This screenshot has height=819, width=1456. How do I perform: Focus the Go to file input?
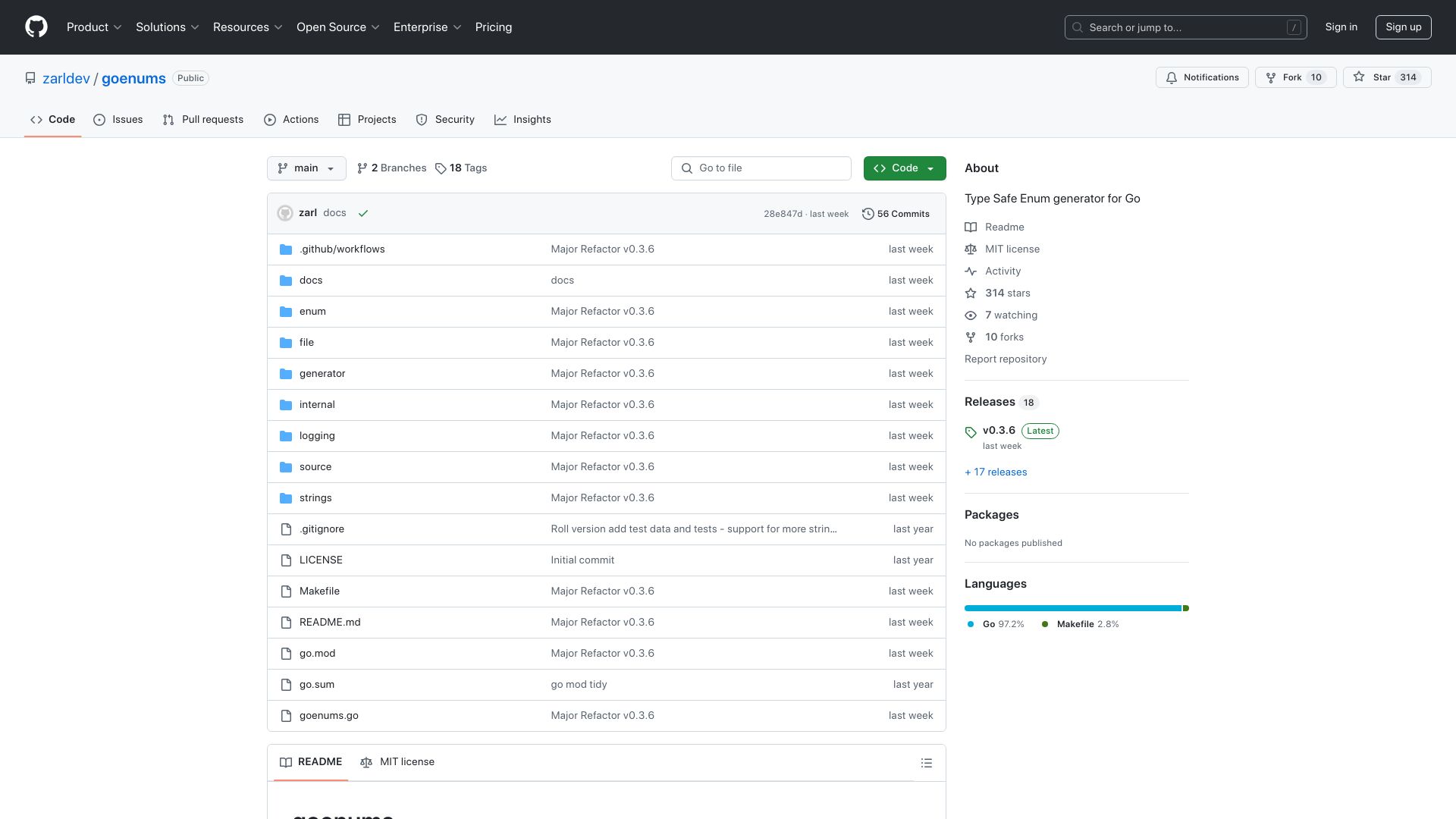click(x=761, y=168)
